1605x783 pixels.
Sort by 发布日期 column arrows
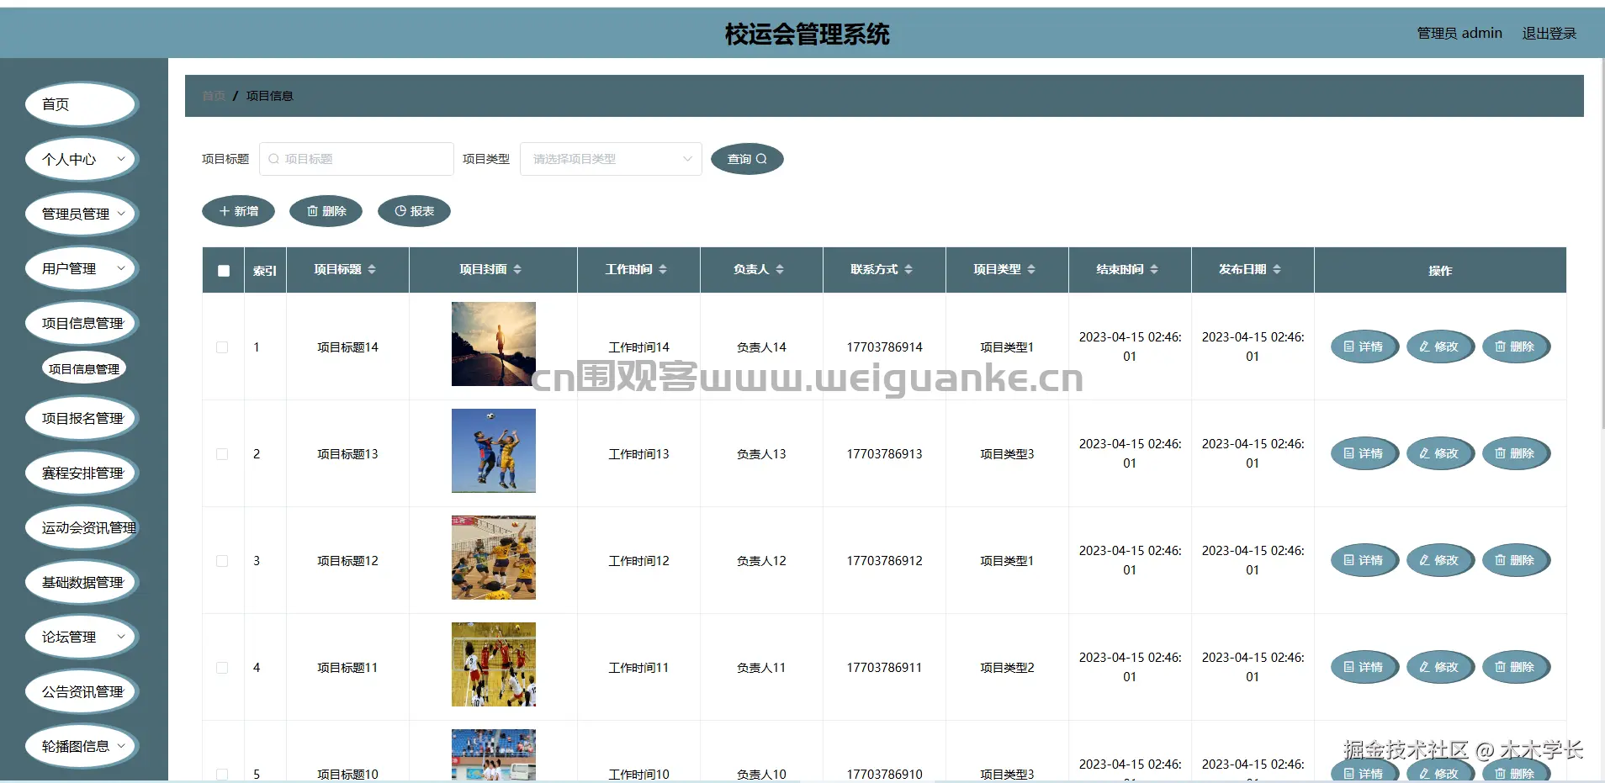pos(1277,269)
